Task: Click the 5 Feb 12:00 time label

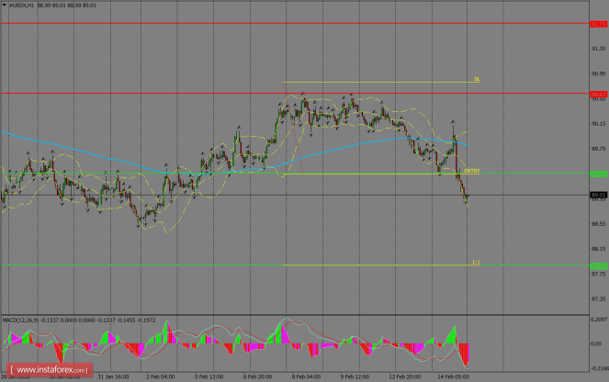Action: (209, 376)
